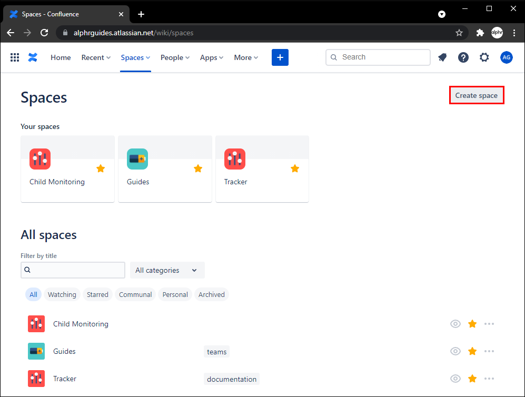Image resolution: width=525 pixels, height=397 pixels.
Task: Open more actions for the Child Monitoring row
Action: point(489,324)
